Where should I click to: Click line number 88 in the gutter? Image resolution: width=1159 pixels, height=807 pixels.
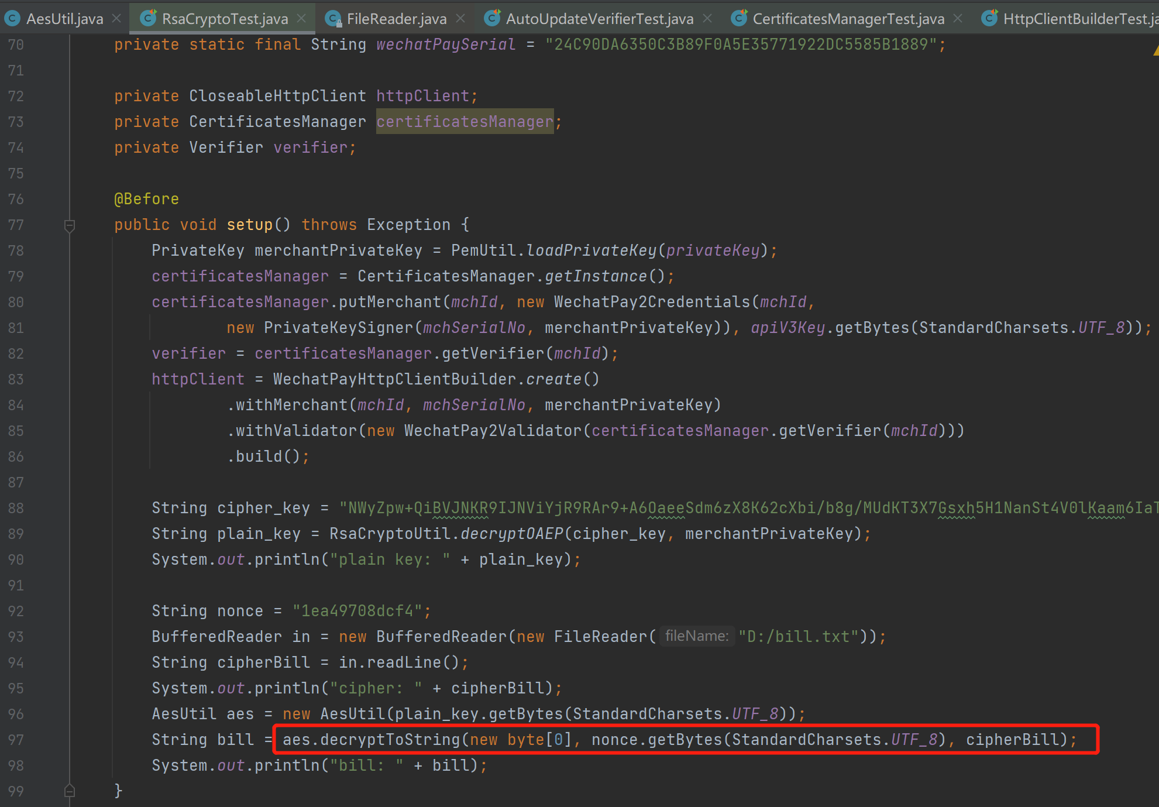[x=16, y=508]
